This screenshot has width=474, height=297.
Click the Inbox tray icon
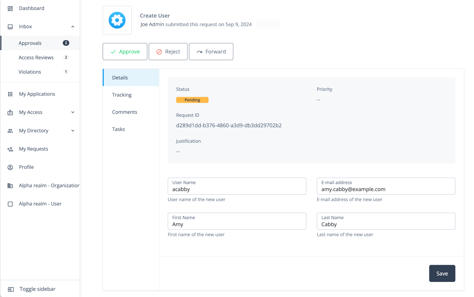click(10, 27)
